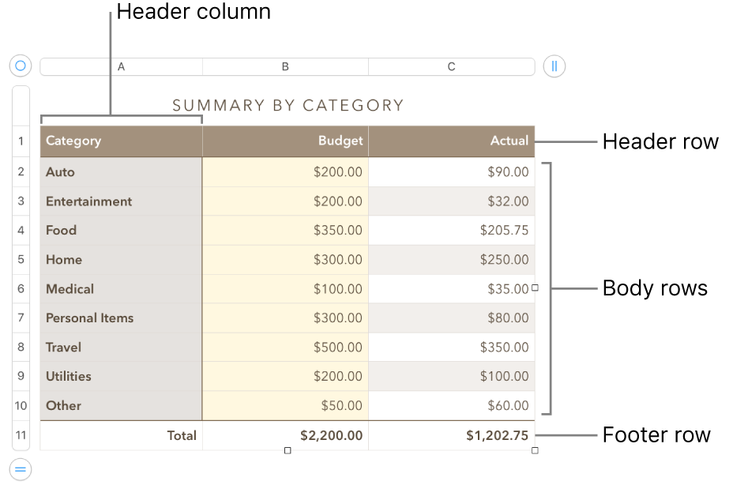Screen dimensions: 733x485
Task: Click the bottom-right corner resize handle
Action: point(535,450)
